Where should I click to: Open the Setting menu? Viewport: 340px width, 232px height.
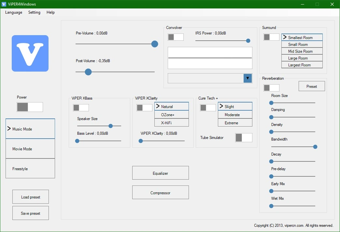coord(34,12)
